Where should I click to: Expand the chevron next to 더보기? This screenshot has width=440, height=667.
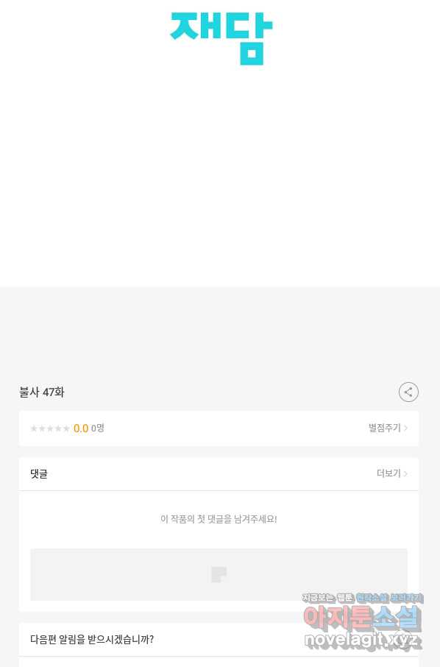tap(405, 473)
